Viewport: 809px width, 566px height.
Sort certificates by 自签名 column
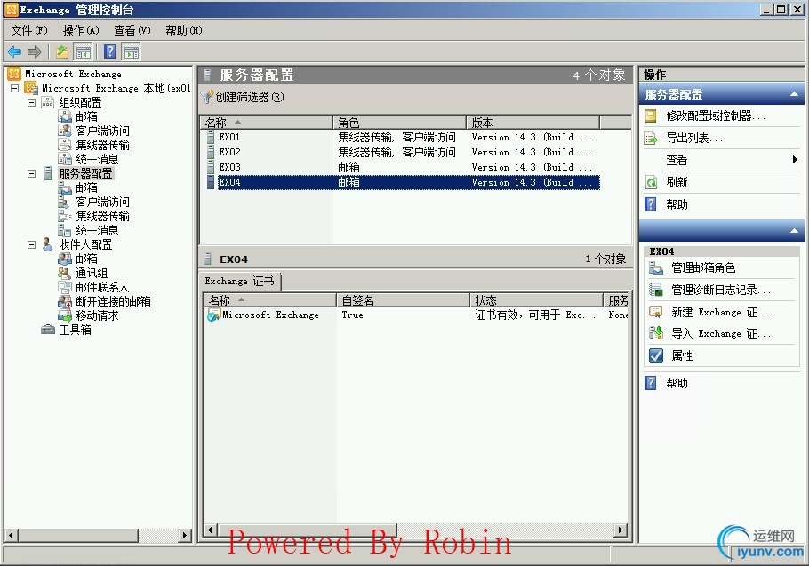(x=403, y=300)
